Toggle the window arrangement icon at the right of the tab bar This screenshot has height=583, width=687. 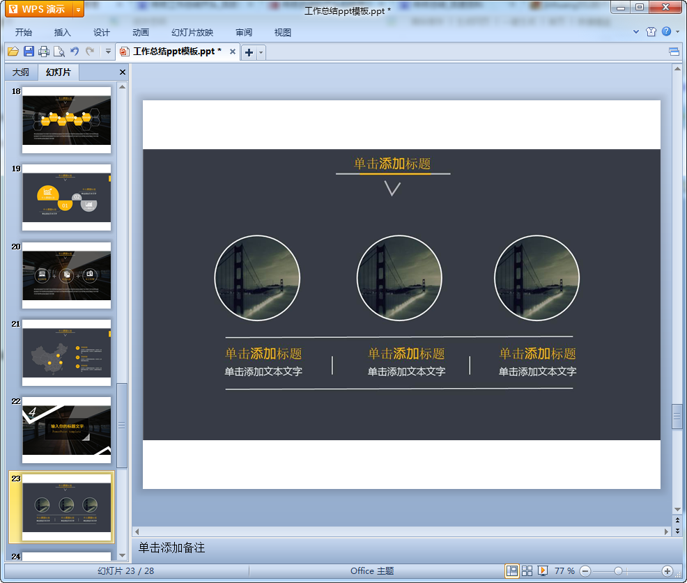[x=674, y=52]
